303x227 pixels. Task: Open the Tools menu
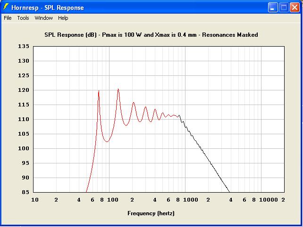(x=23, y=18)
